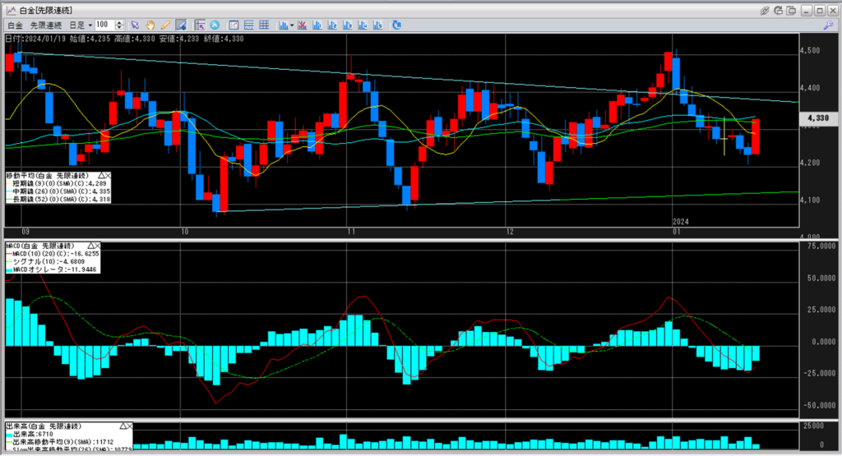Click the table grid icon in toolbar
Screen dimensions: 842x456
point(264,25)
